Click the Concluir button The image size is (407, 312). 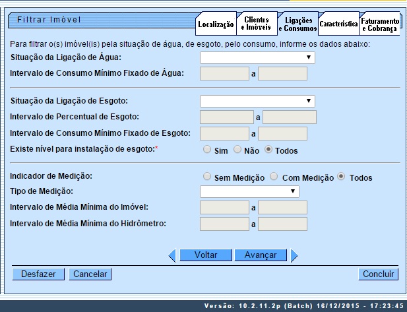pyautogui.click(x=378, y=274)
